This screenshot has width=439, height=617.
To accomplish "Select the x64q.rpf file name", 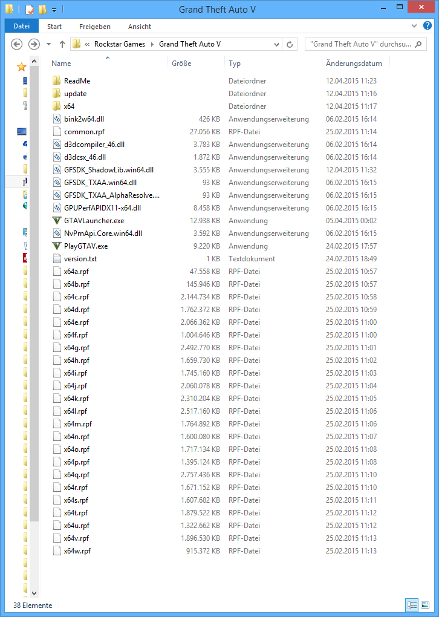I will [77, 475].
